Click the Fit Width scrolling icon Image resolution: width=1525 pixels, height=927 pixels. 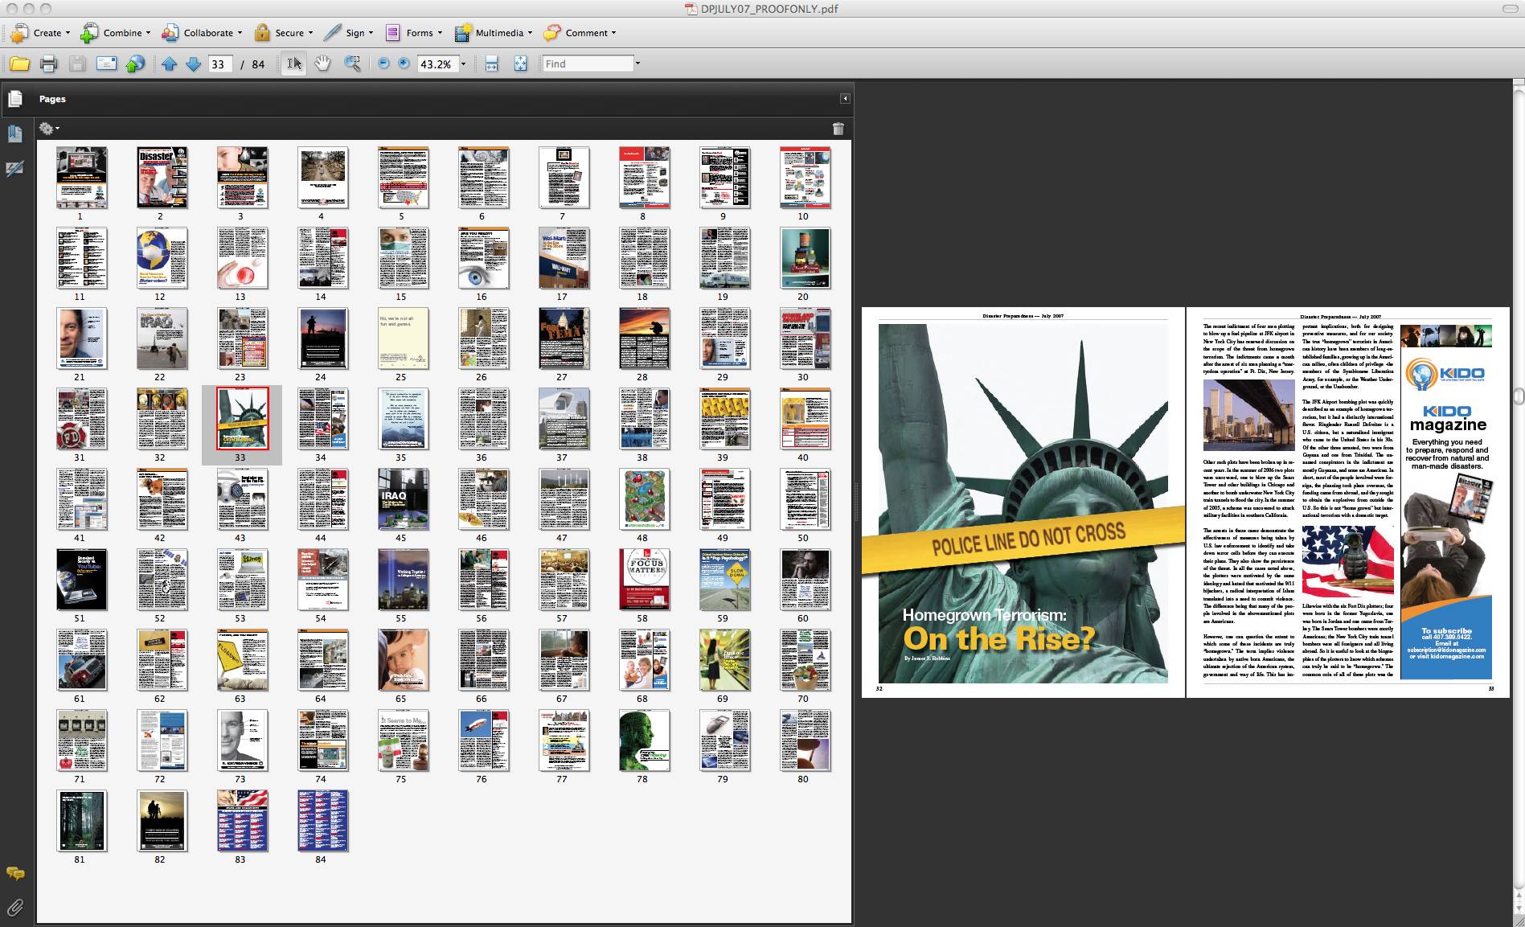[492, 64]
